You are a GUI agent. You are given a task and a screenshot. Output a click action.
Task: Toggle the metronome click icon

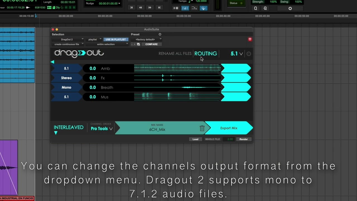point(185,8)
